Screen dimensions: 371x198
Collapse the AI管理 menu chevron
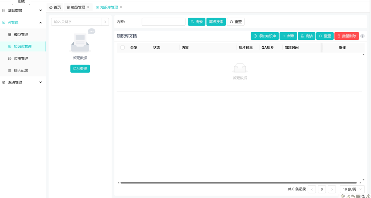click(41, 22)
